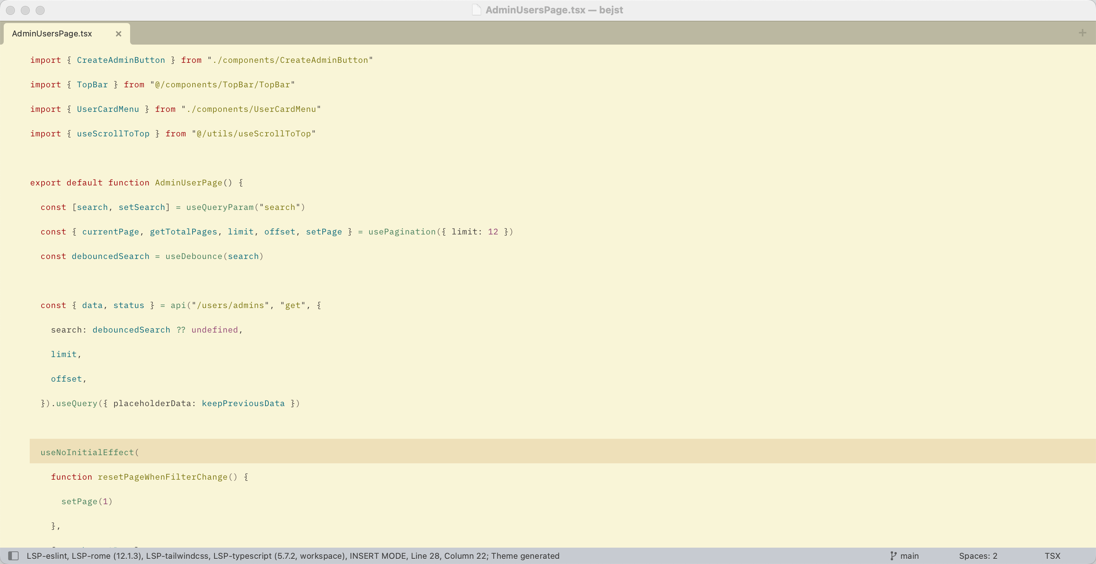The image size is (1096, 564).
Task: Click undefined keyword
Action: pos(215,330)
